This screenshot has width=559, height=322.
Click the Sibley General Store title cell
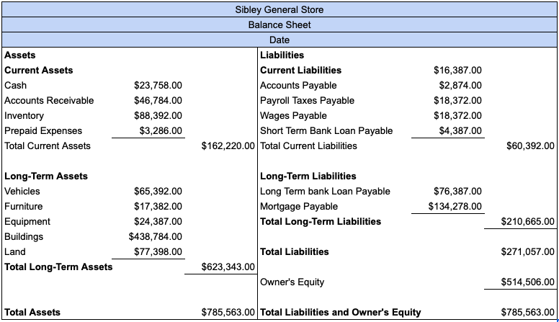279,9
